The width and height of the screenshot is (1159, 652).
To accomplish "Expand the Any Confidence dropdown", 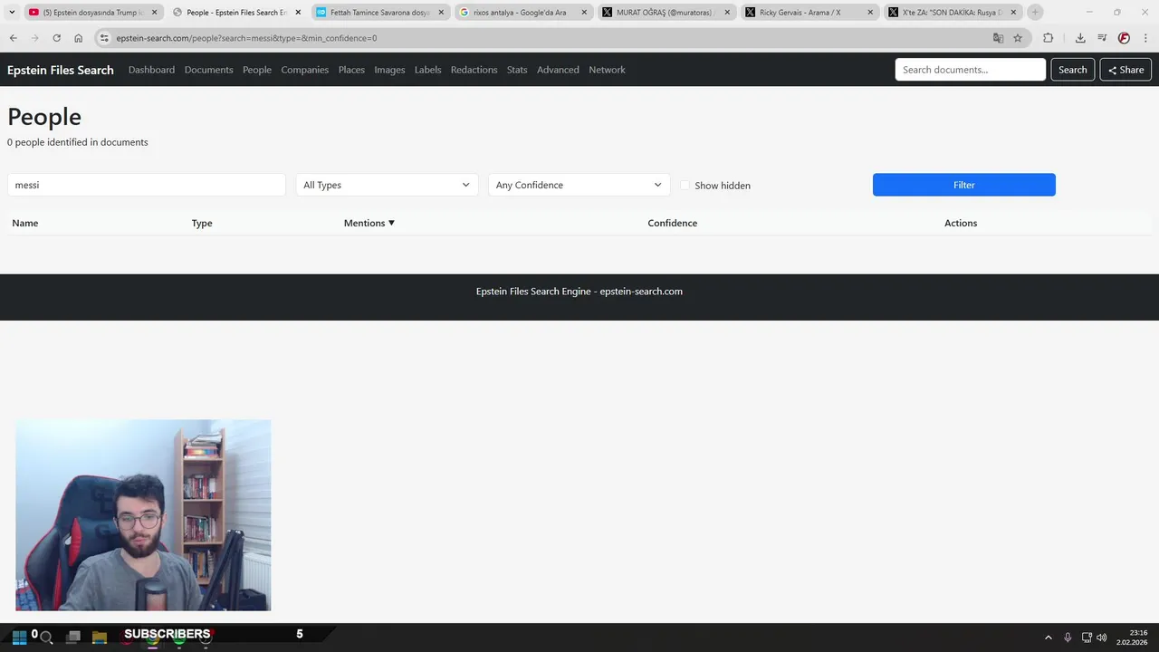I will [x=579, y=185].
